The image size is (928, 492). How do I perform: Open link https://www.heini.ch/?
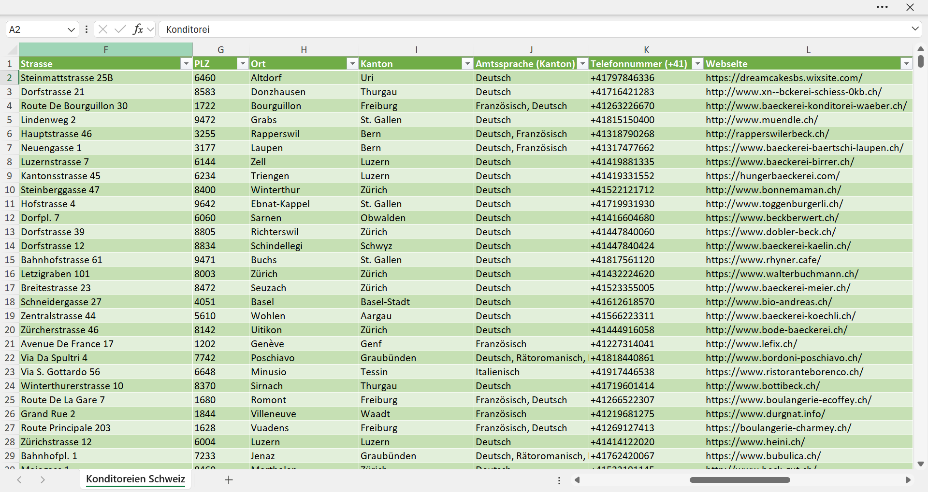(x=755, y=442)
